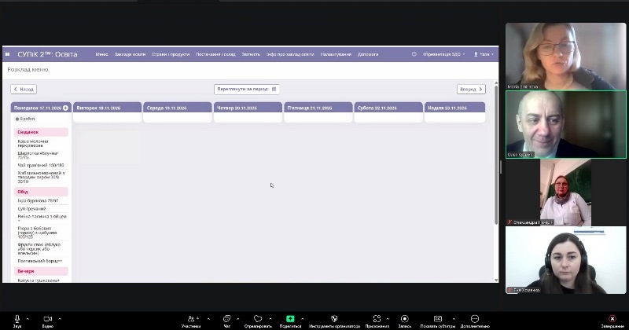Click the scrollbar down arrow
The width and height of the screenshot is (629, 330).
[x=496, y=280]
